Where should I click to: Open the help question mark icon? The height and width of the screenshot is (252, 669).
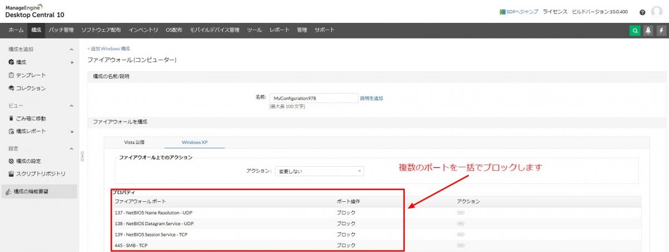click(x=642, y=12)
